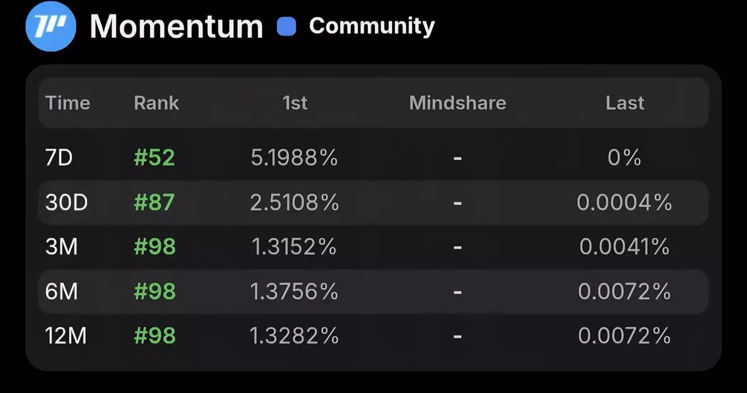This screenshot has height=393, width=747.
Task: Click the Momentum logo icon
Action: point(50,25)
